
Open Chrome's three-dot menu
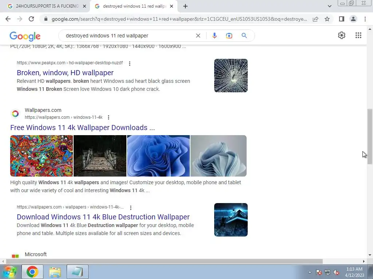click(365, 19)
